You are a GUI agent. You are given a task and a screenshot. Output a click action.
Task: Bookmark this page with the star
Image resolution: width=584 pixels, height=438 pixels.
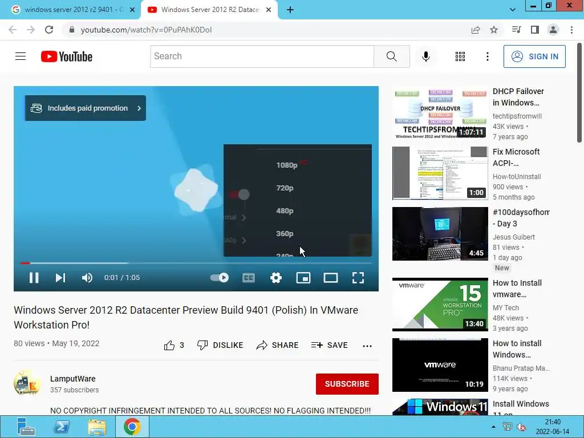tap(494, 30)
